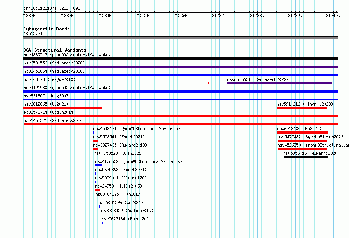Open nsv5856016 (Almarri2020) variant label
This screenshot has height=238, width=349.
(311, 153)
